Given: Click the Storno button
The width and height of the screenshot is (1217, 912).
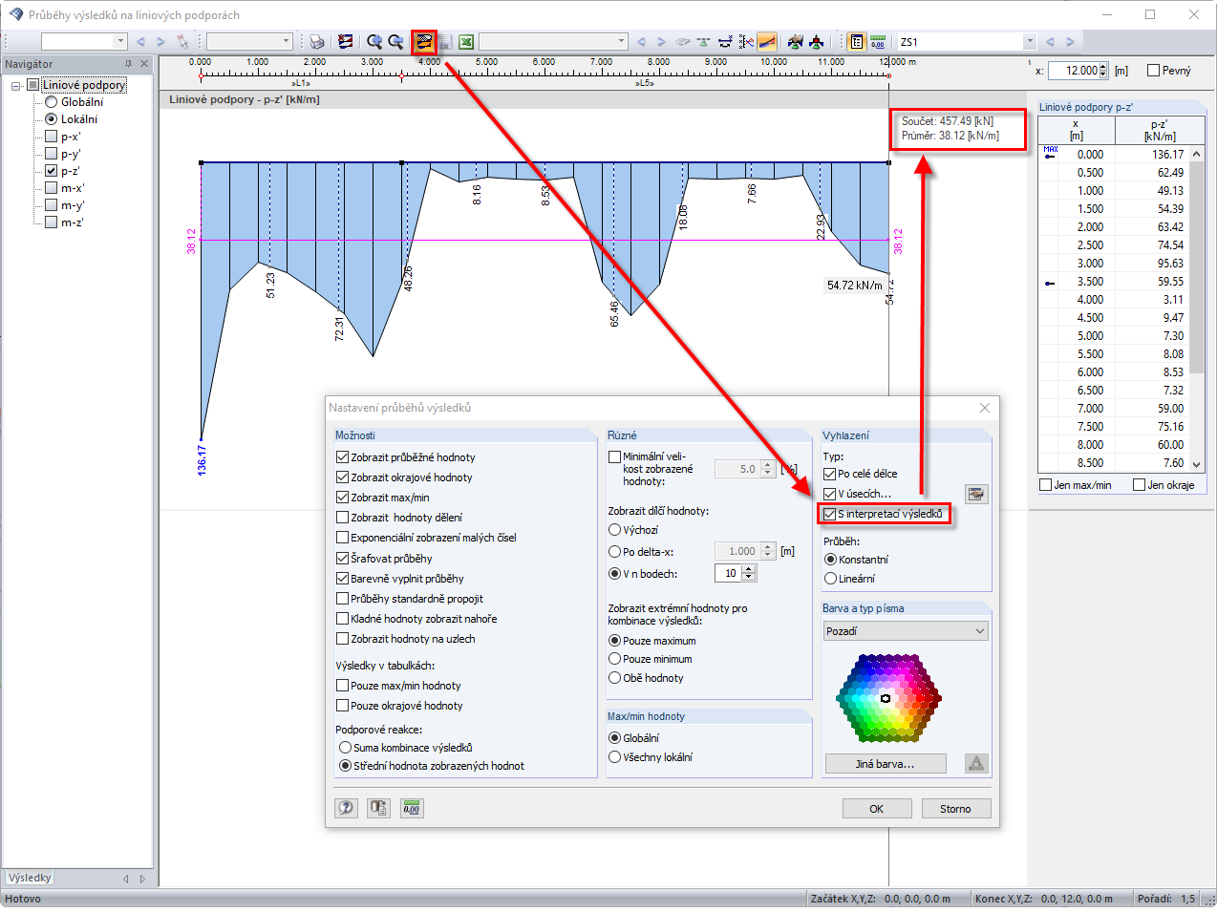Looking at the screenshot, I should click(955, 809).
